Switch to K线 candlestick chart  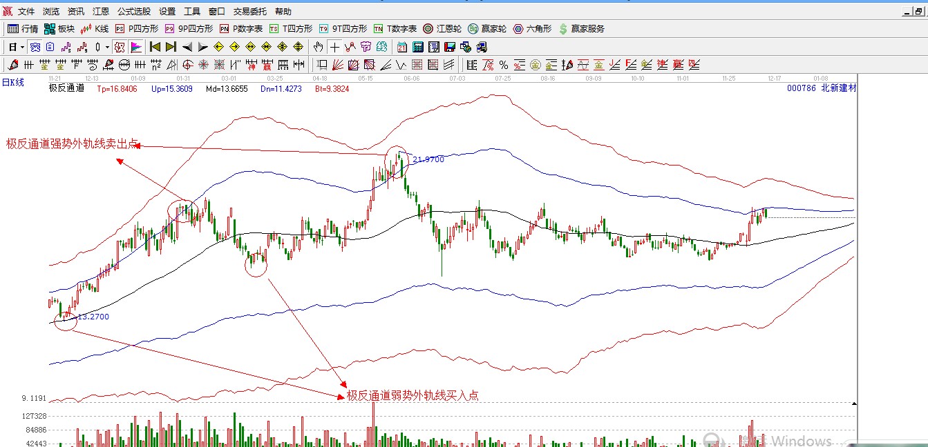(95, 29)
